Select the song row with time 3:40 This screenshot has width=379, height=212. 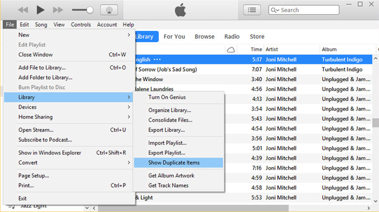pos(253,79)
